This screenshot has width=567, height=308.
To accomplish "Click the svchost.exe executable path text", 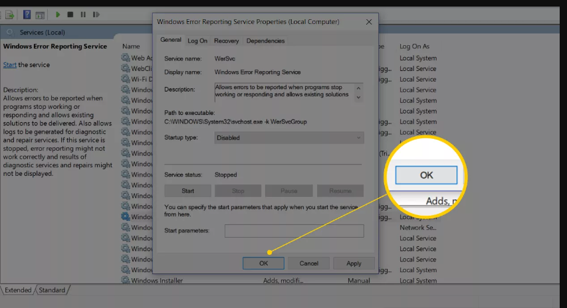I will click(235, 121).
